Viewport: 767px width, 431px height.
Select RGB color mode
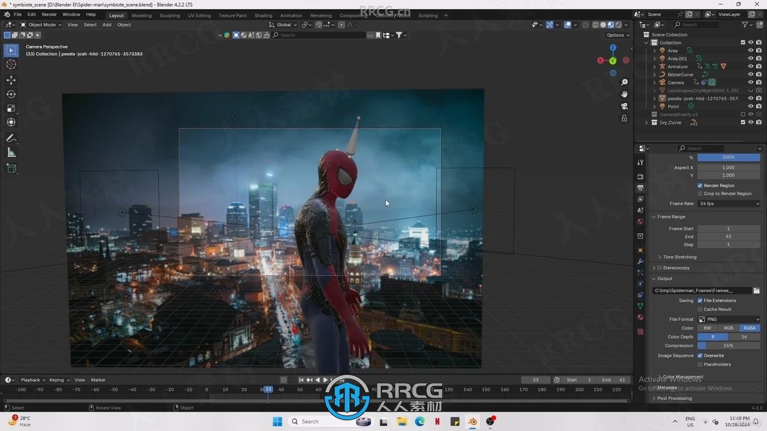tap(728, 328)
